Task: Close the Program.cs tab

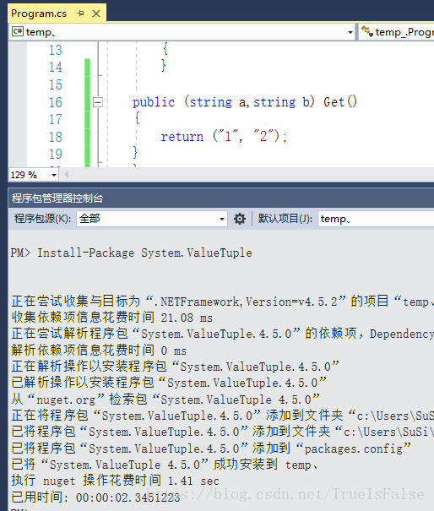Action: click(x=96, y=14)
